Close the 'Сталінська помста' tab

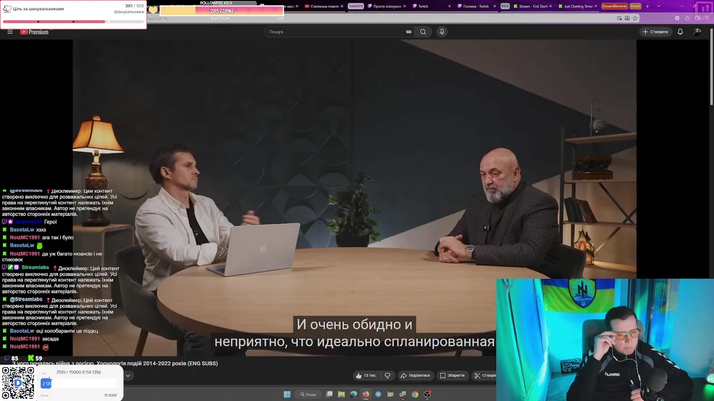pyautogui.click(x=341, y=6)
